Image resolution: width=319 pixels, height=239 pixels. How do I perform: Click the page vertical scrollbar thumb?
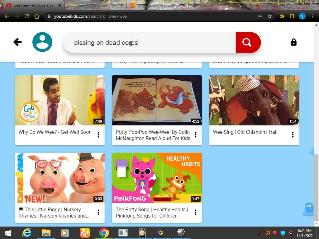click(317, 188)
